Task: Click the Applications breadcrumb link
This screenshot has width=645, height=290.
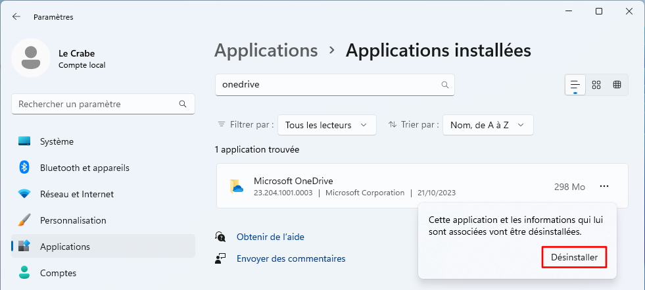Action: click(266, 51)
